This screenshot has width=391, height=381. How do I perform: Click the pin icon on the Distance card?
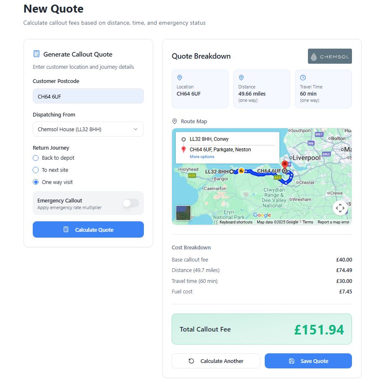pos(241,78)
